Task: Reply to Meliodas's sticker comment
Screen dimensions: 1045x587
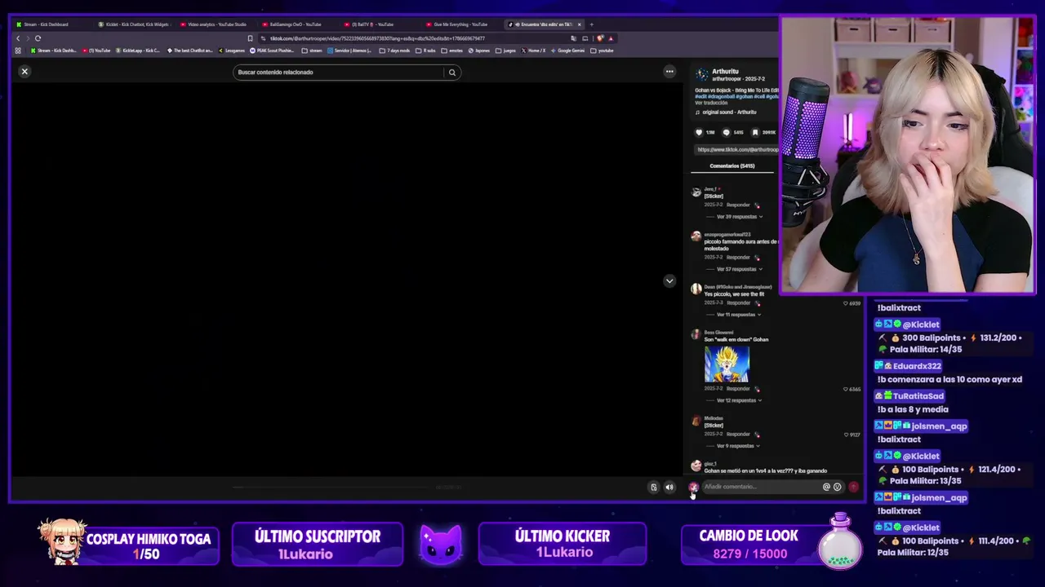Action: pos(738,435)
